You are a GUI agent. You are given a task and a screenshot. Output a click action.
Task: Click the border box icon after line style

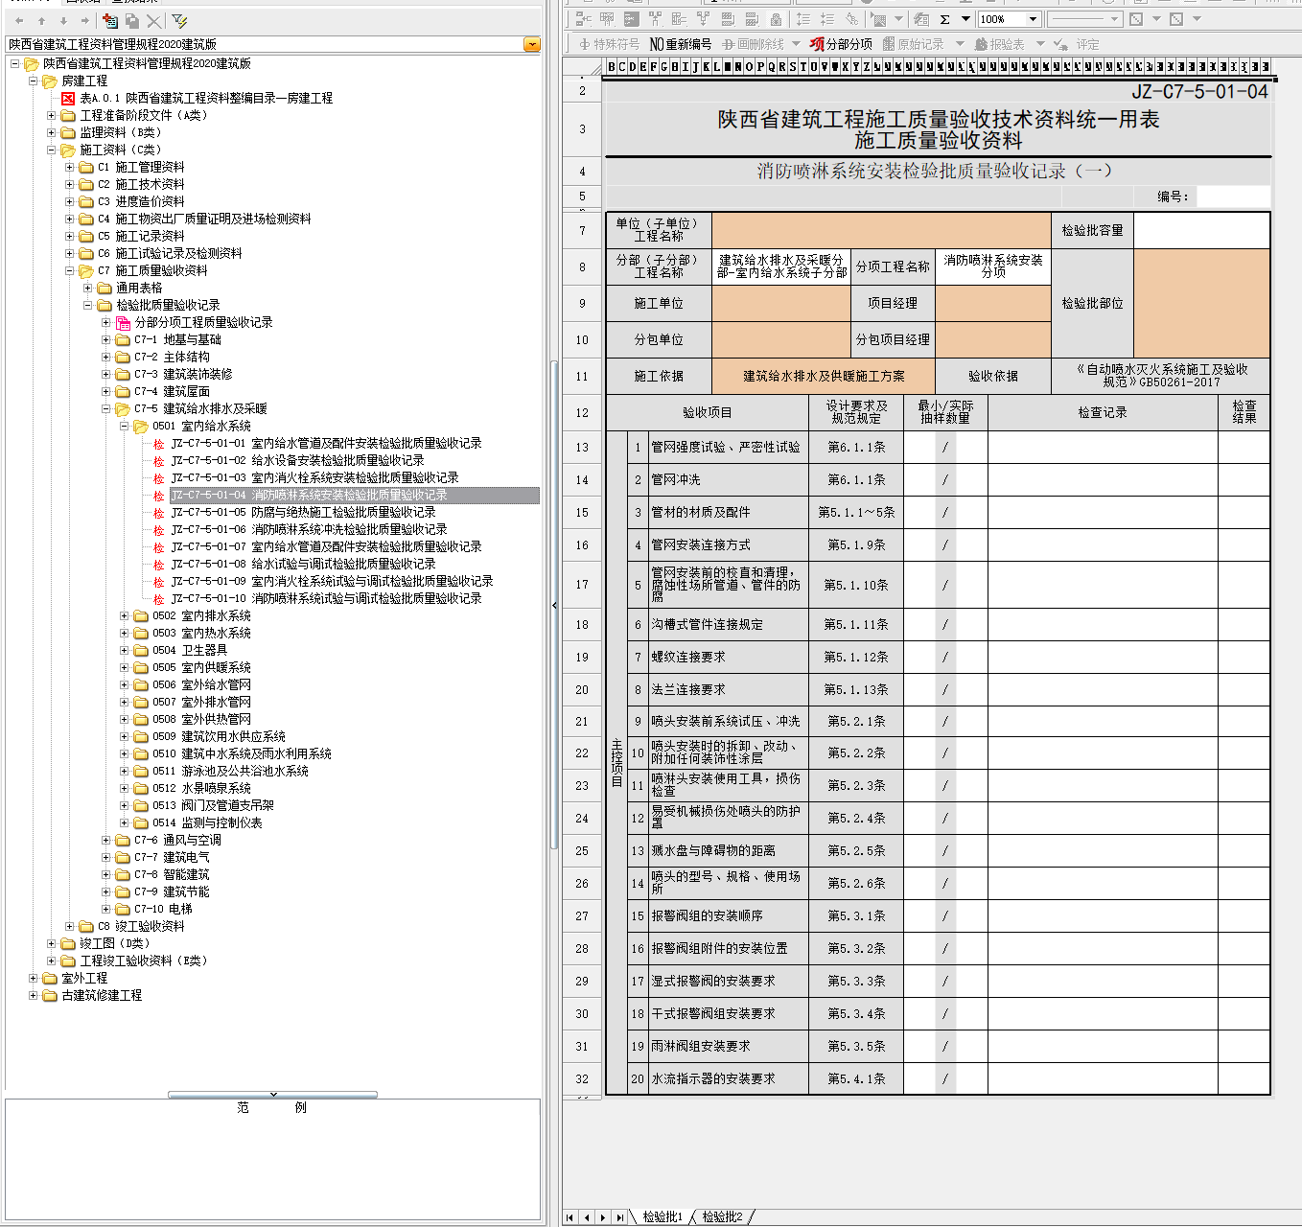click(1136, 19)
